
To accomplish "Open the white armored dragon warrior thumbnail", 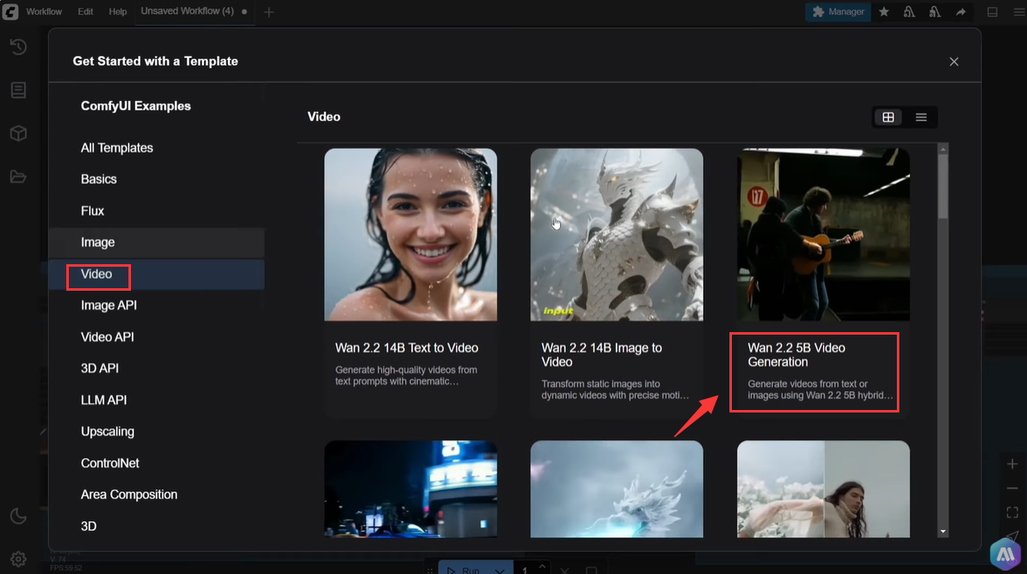I will click(x=617, y=234).
